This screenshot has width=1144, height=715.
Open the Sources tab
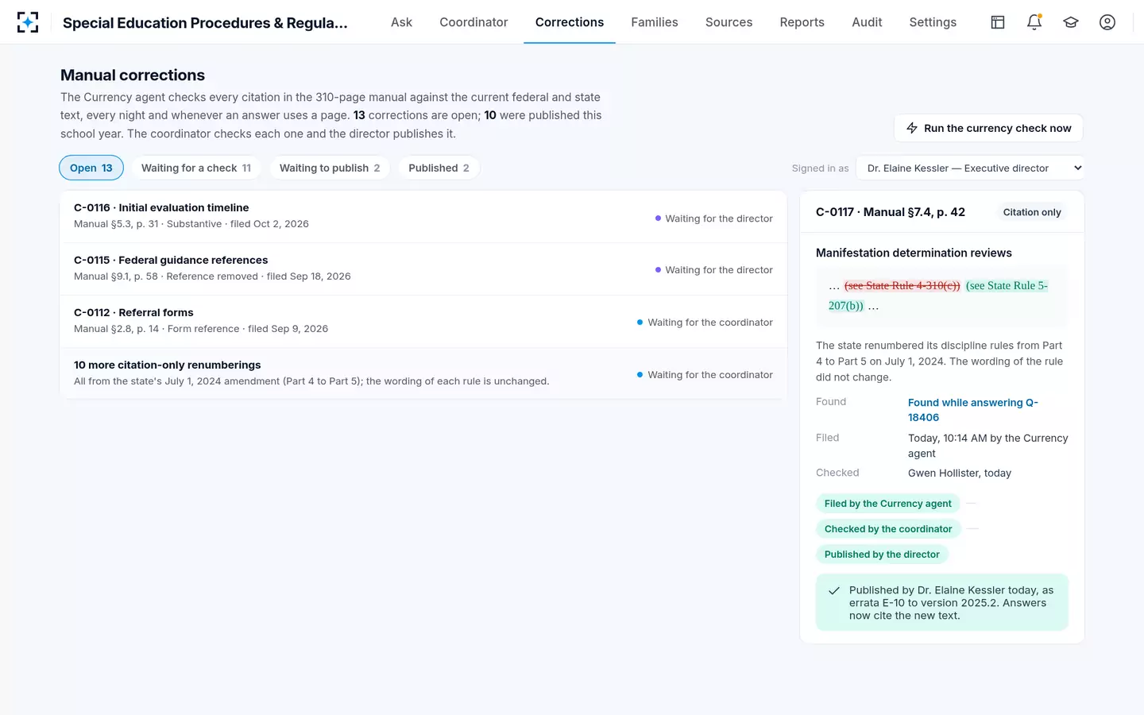pos(729,22)
